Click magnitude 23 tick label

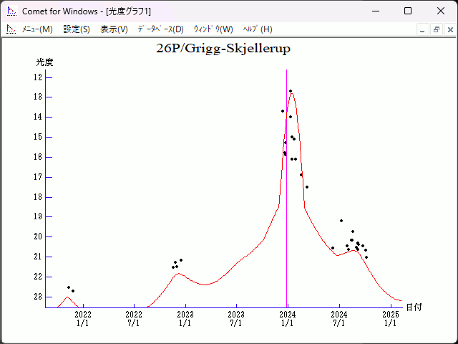tap(38, 297)
